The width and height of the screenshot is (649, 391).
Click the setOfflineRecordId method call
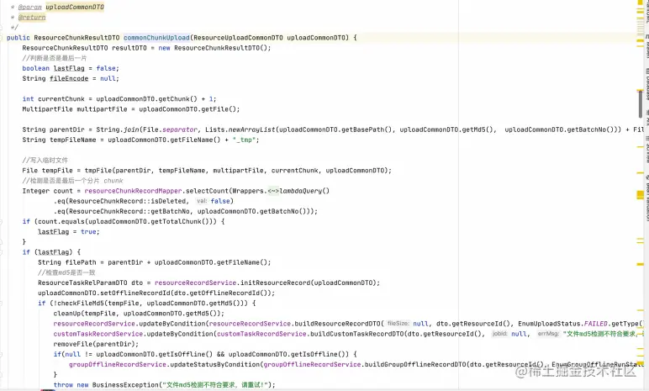pyautogui.click(x=135, y=293)
